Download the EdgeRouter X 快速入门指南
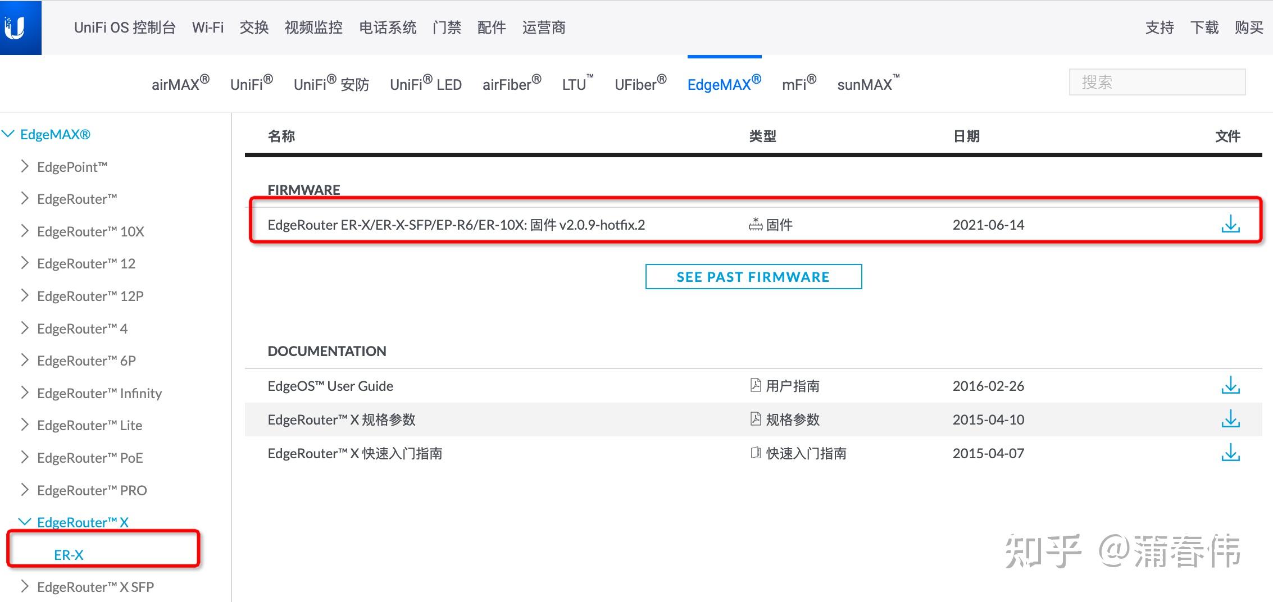Image resolution: width=1273 pixels, height=602 pixels. tap(1231, 453)
